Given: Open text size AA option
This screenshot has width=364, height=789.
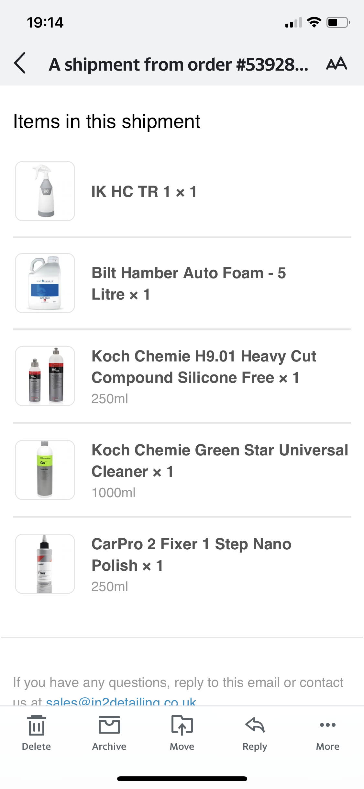Looking at the screenshot, I should coord(336,63).
